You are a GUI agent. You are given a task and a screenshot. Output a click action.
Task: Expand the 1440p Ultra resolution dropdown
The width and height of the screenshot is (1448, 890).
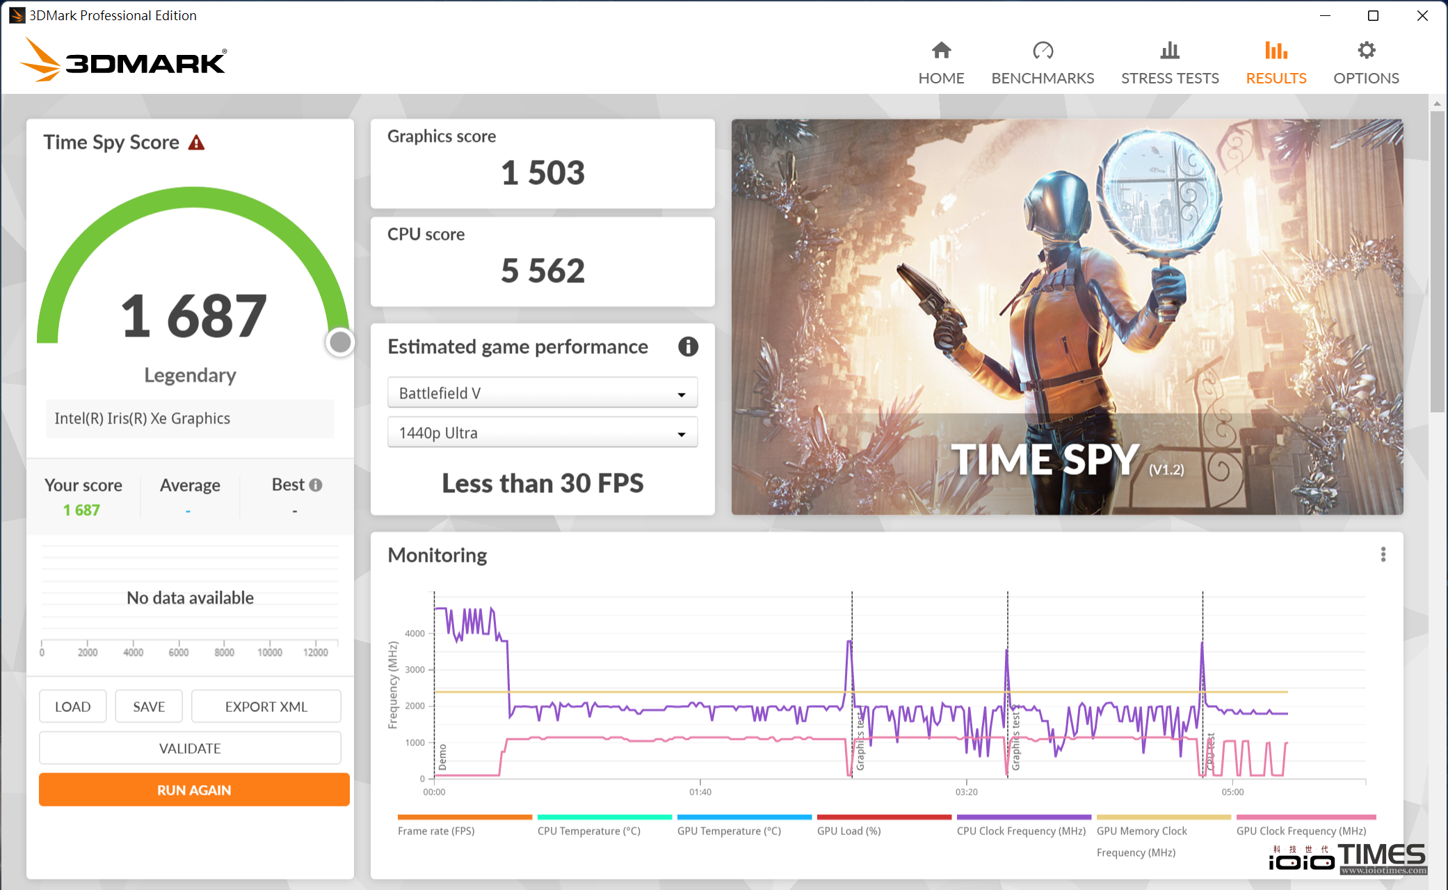tap(542, 432)
